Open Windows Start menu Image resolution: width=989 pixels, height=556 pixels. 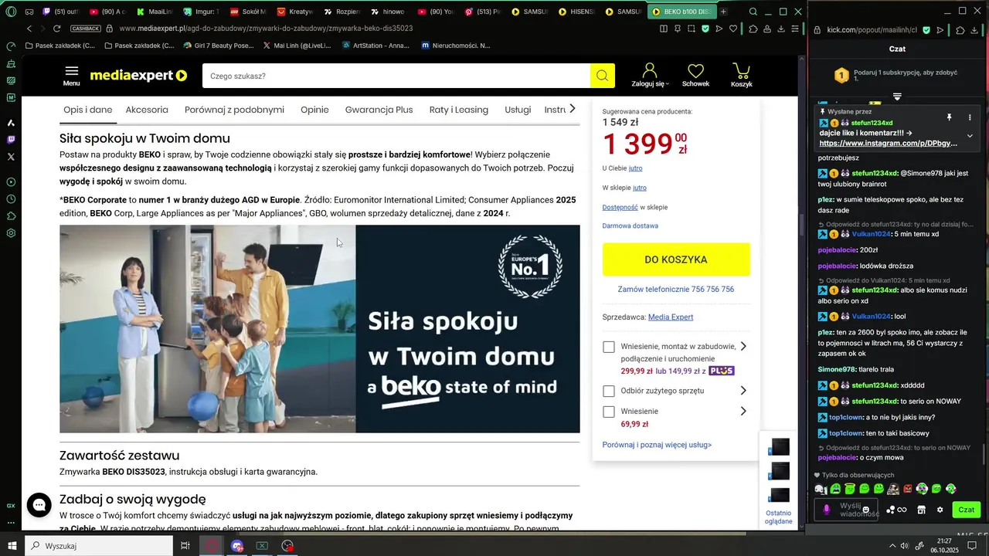12,546
